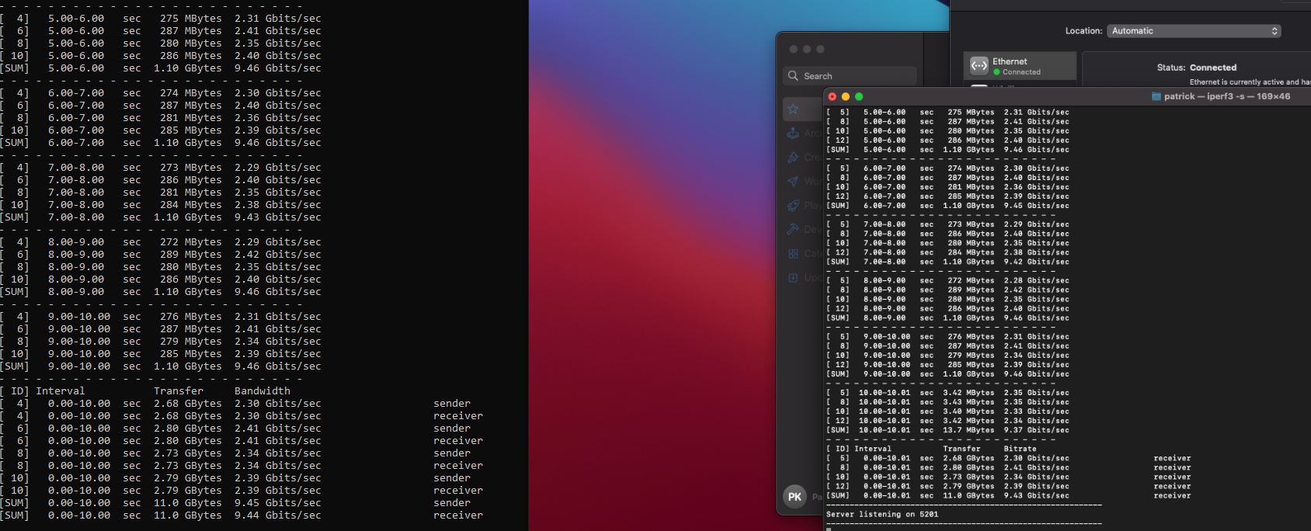Click '13.7 MBytes' in iperf3 server terminal
This screenshot has width=1311, height=531.
(968, 430)
